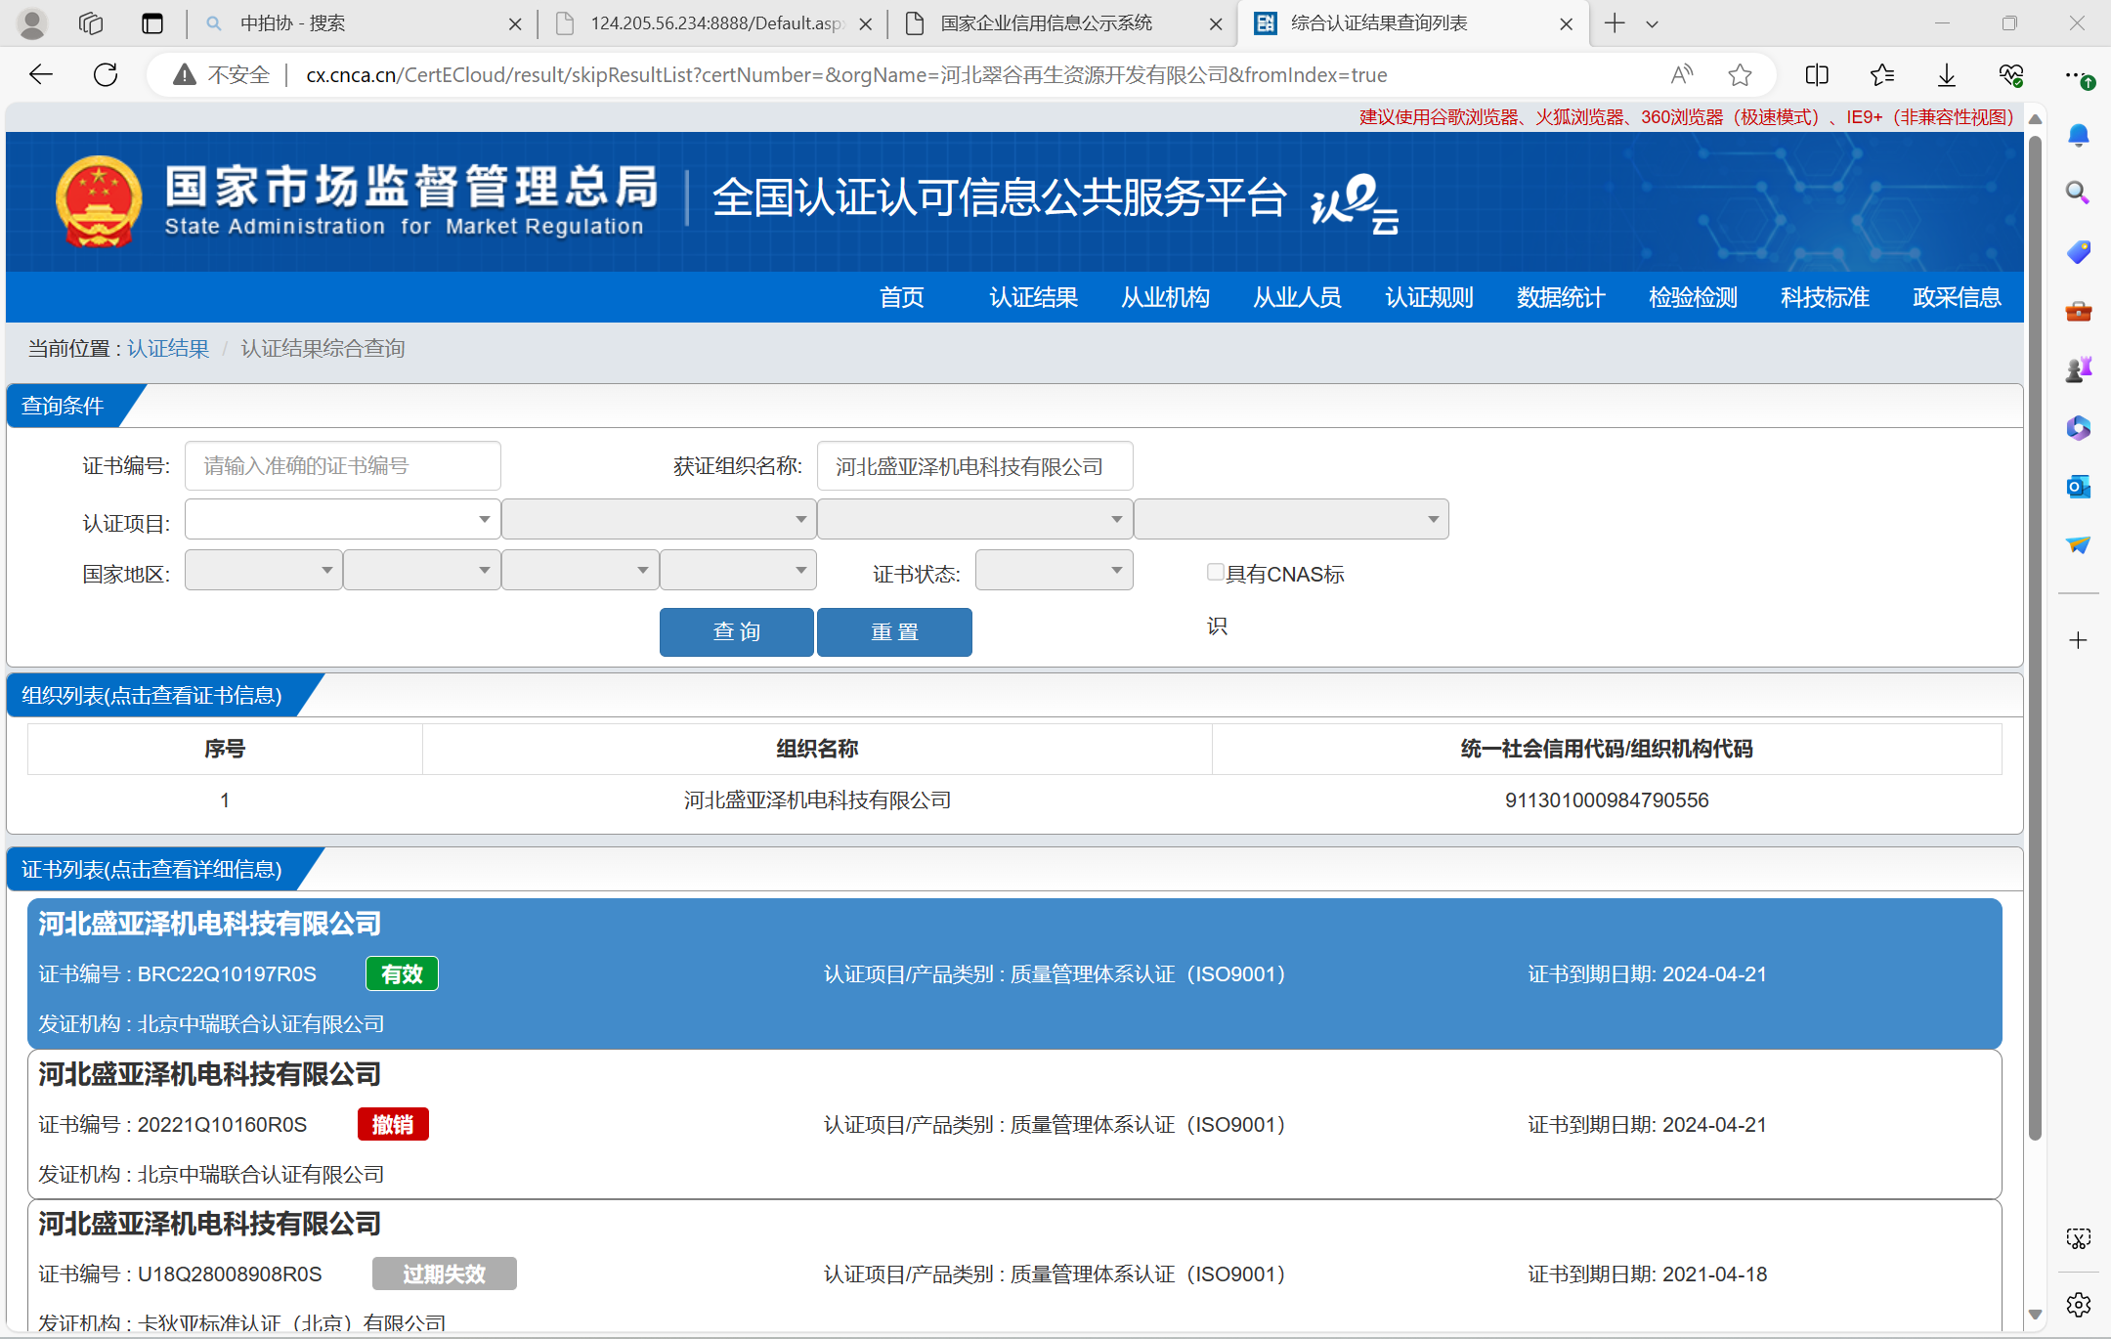Open certificate BRC22Q10197R0S entry
Image resolution: width=2111 pixels, height=1339 pixels.
pyautogui.click(x=1014, y=973)
